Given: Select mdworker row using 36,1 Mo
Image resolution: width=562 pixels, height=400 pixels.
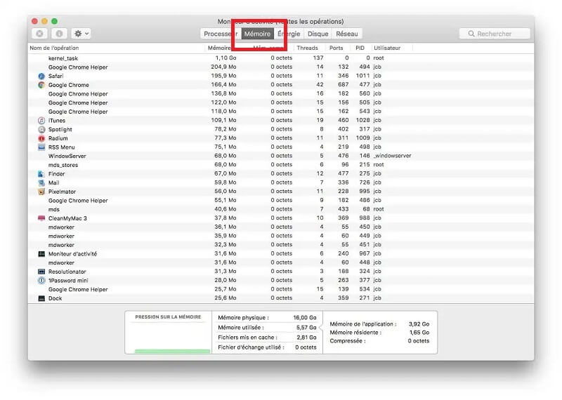Looking at the screenshot, I should (280, 227).
